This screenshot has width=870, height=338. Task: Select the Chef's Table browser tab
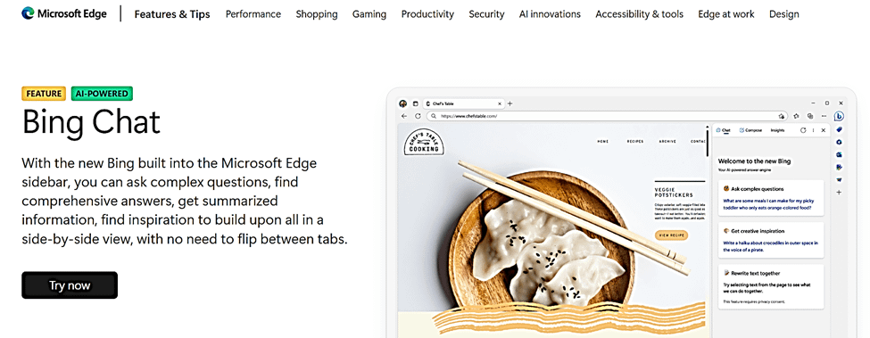[463, 103]
